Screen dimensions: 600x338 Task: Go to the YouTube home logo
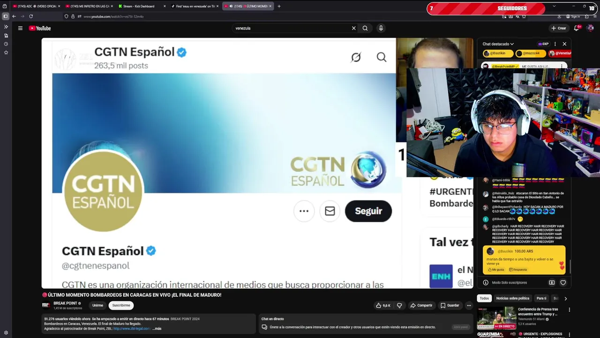40,28
